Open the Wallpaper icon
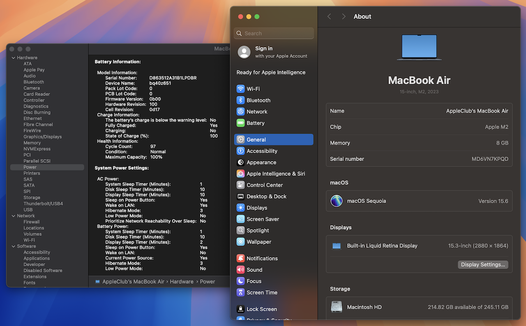This screenshot has width=526, height=326. [241, 242]
